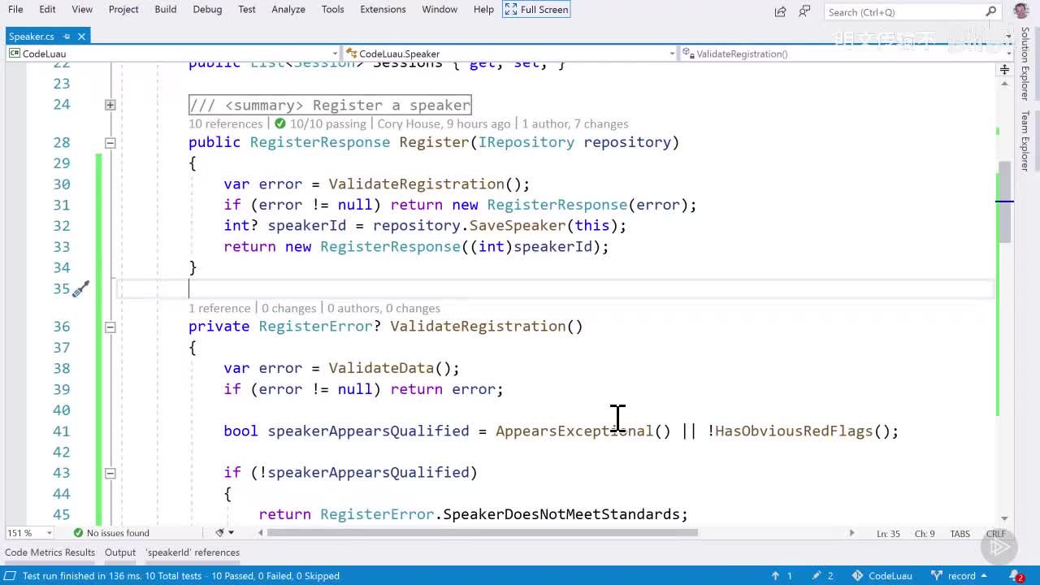Click the horizontal scrollbar right arrow

(851, 533)
